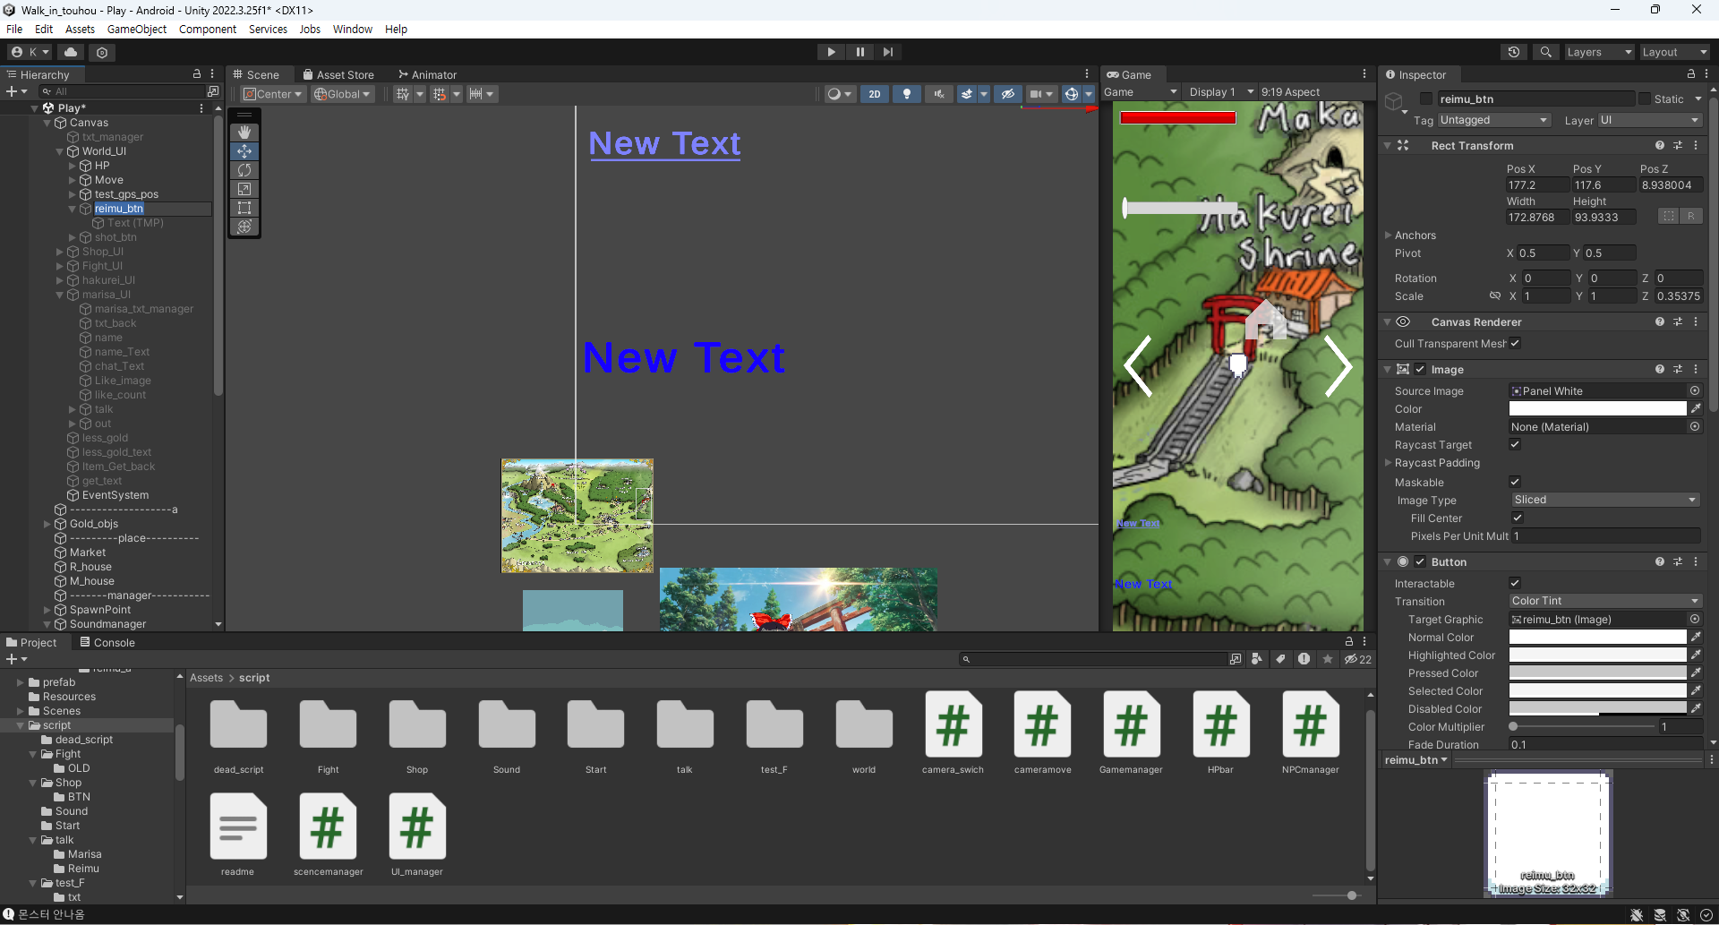
Task: Click the Play button
Action: coord(831,52)
